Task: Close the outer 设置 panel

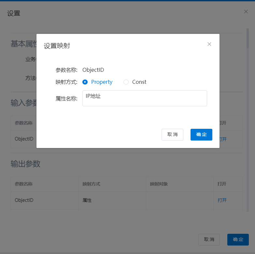Action: pos(246,11)
